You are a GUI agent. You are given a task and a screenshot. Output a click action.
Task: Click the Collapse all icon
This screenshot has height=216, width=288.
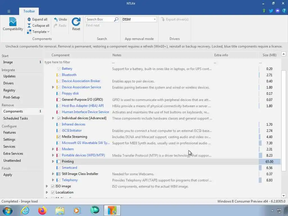pos(29,26)
